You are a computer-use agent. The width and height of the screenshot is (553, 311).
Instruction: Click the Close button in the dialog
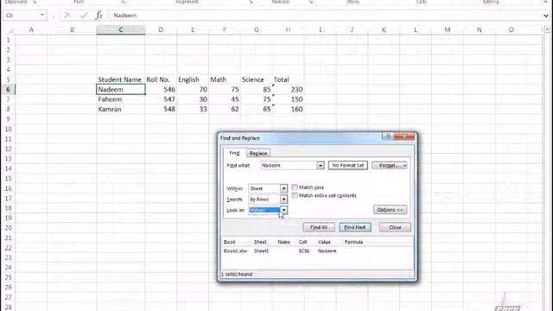(395, 227)
